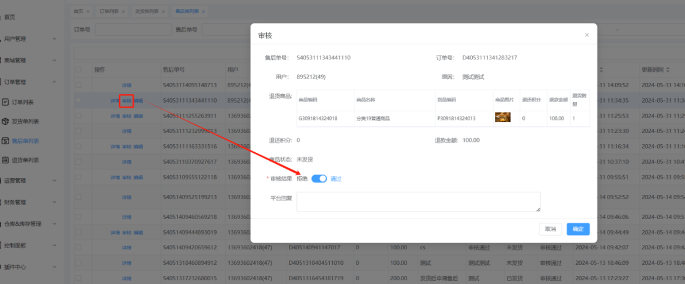The image size is (685, 284).
Task: Click the 平台回复 text area
Action: coord(418,202)
